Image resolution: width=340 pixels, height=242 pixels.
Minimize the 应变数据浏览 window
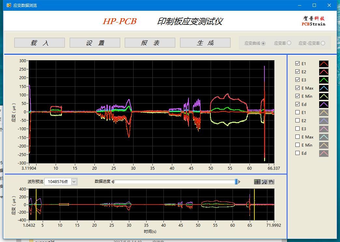(300, 5)
